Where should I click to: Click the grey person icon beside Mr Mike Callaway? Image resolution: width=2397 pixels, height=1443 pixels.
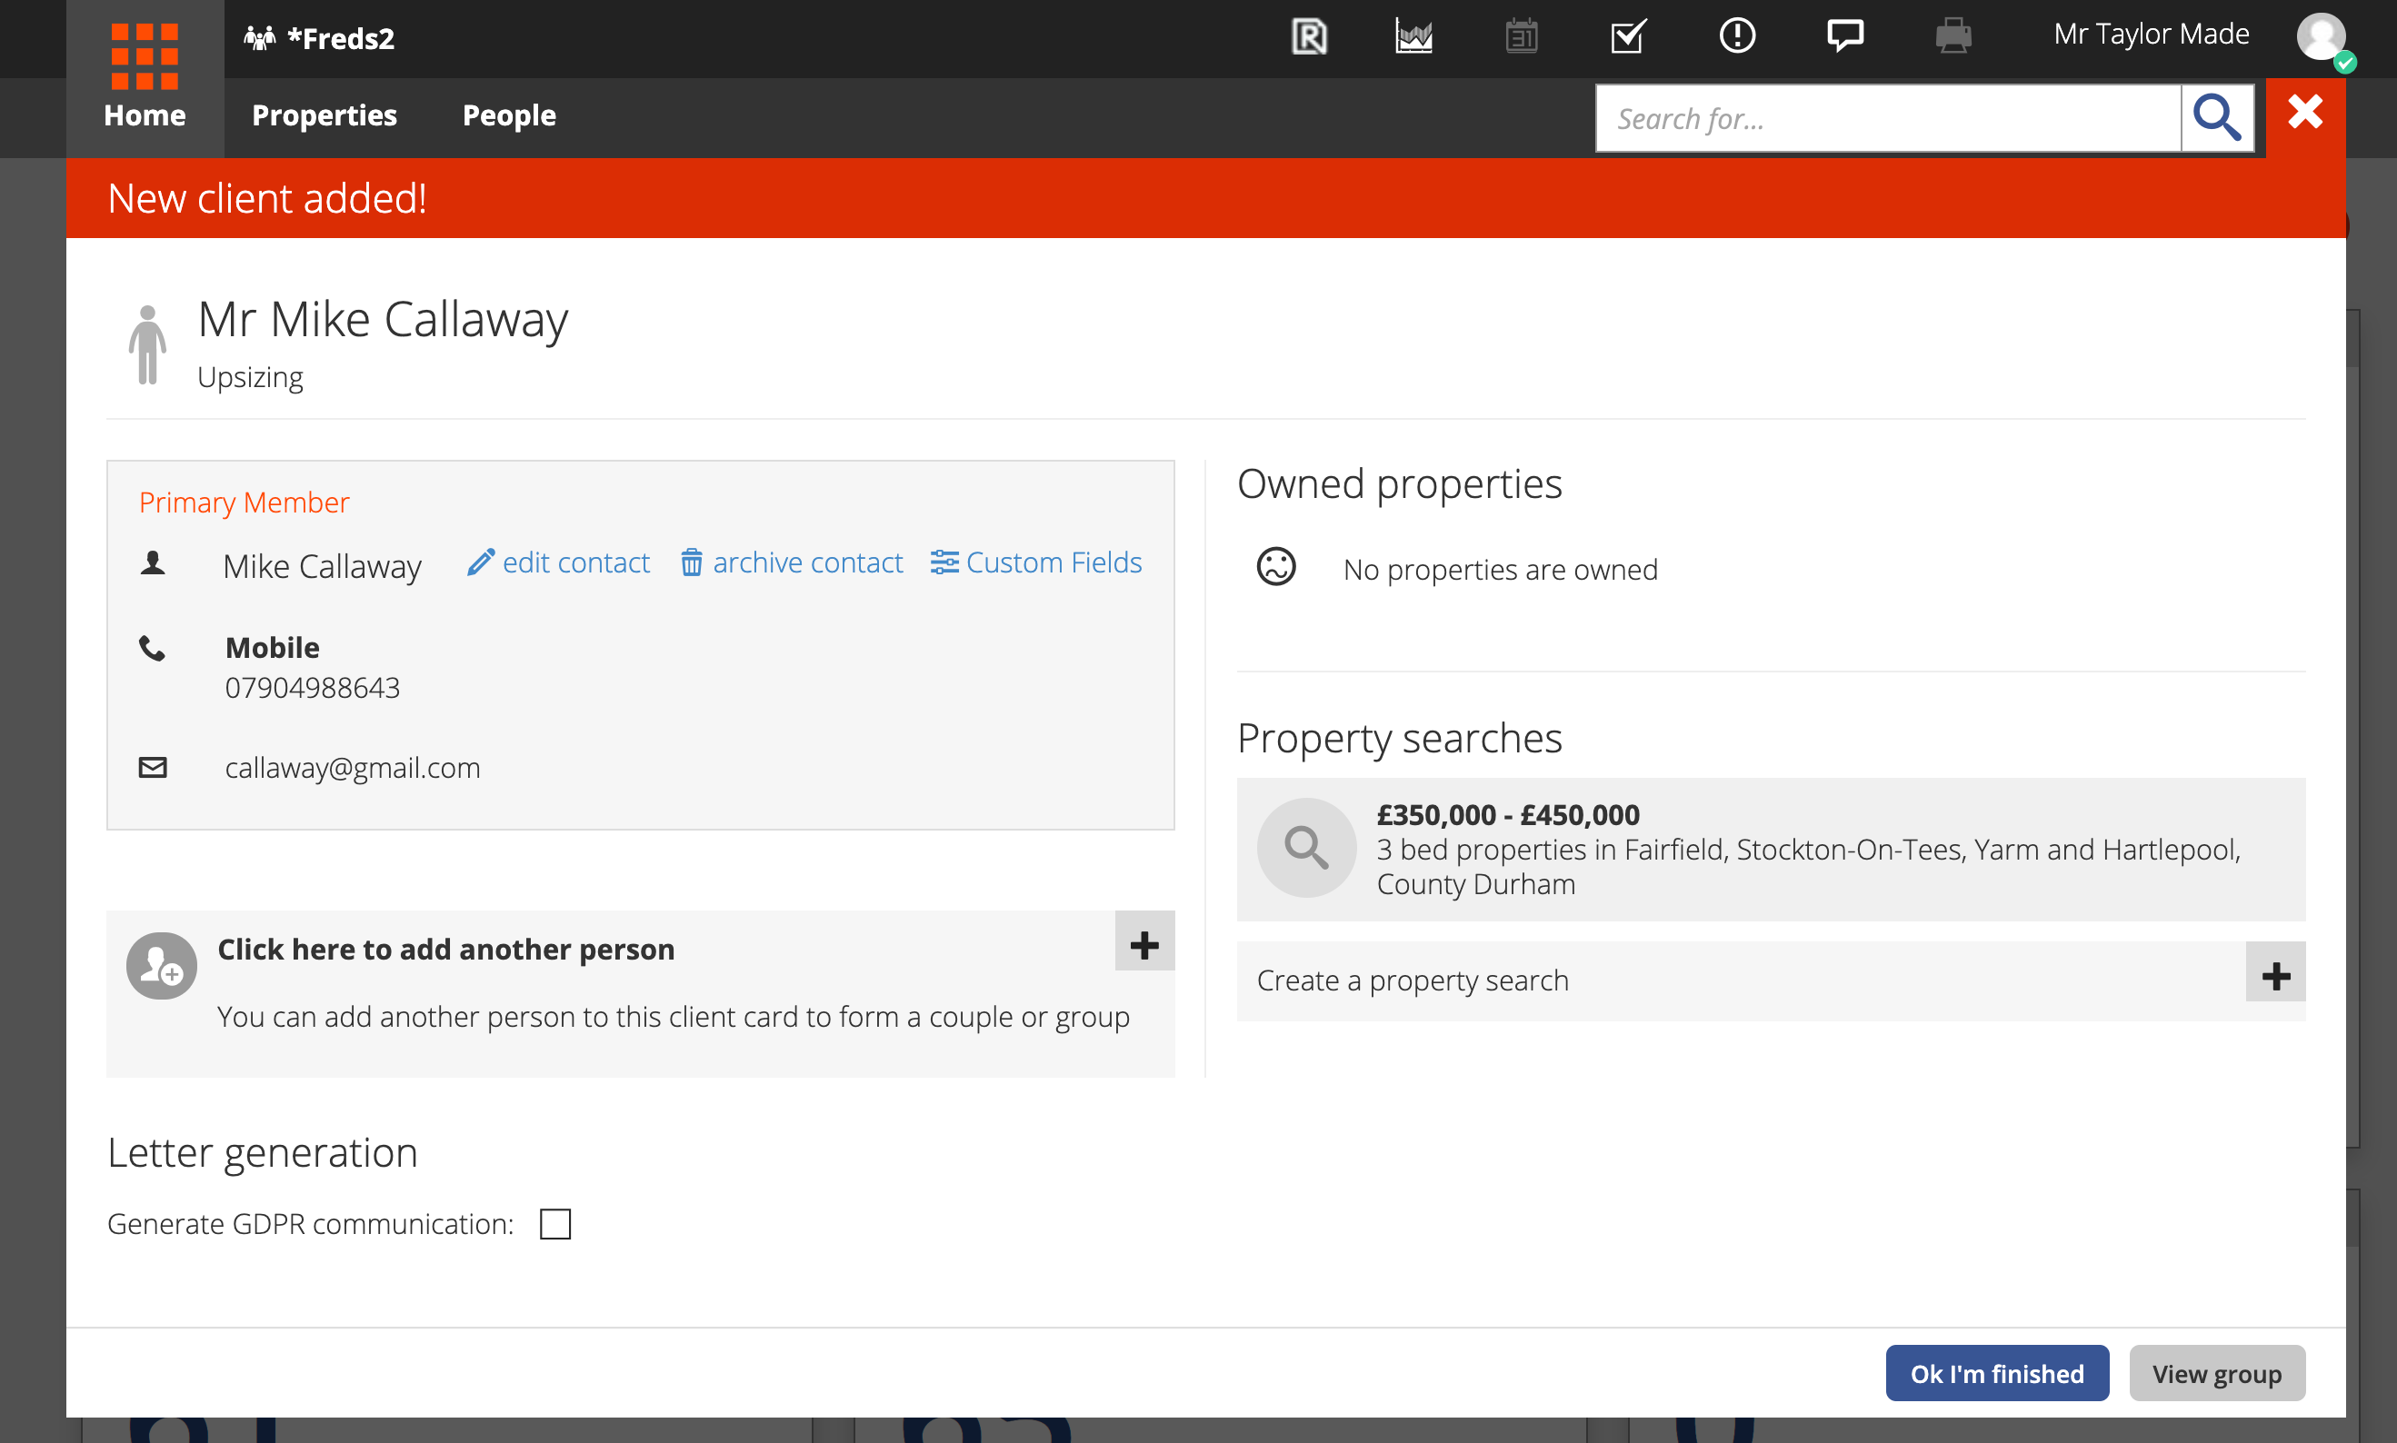(147, 345)
